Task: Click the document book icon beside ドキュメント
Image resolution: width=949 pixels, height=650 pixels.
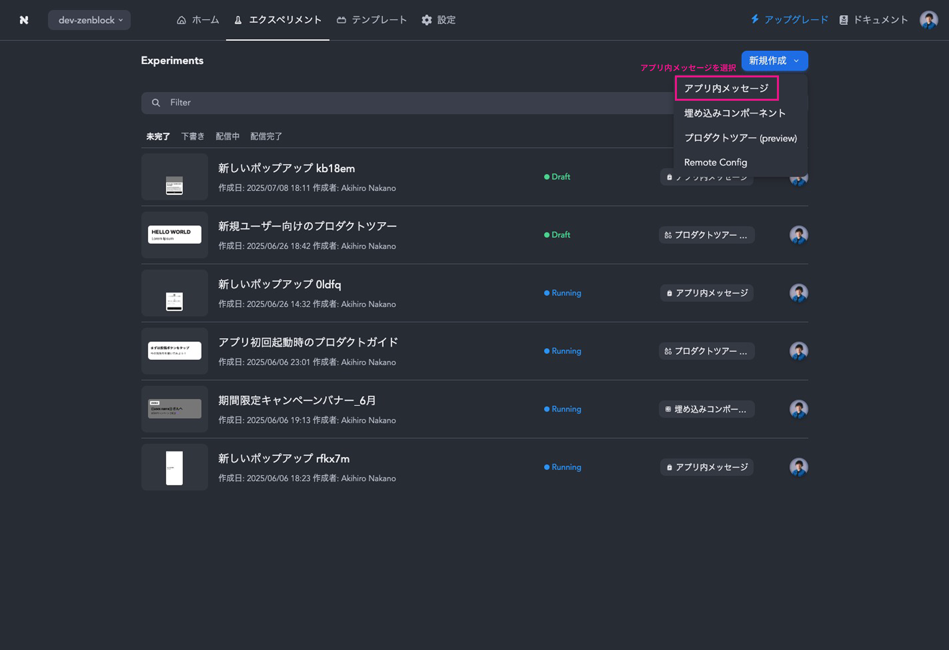Action: (844, 20)
